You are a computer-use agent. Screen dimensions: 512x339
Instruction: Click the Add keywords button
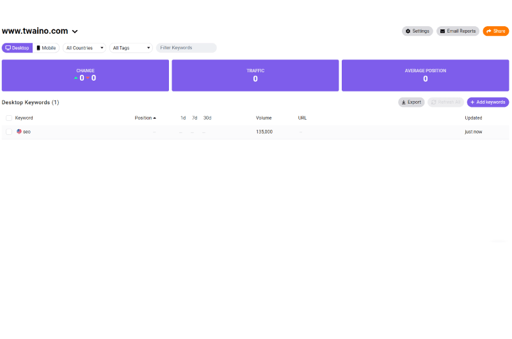[488, 102]
